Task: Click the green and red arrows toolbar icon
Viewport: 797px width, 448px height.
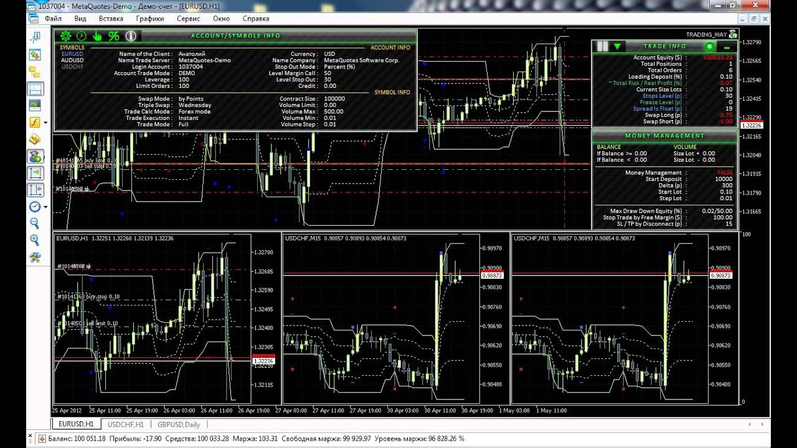Action: coord(35,55)
